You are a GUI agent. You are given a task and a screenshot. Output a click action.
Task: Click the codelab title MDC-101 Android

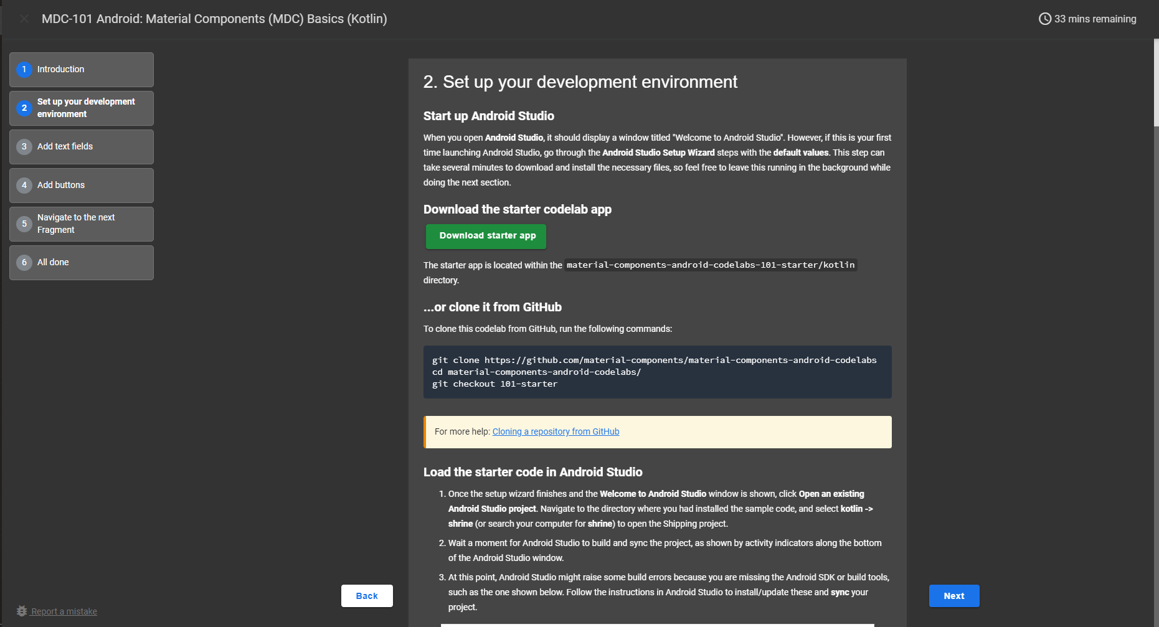point(214,19)
